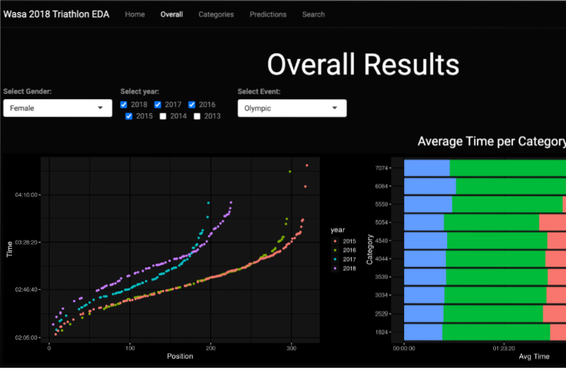This screenshot has height=389, width=566.
Task: Click the Wasa 2018 Triathlon EDA title
Action: pos(57,14)
